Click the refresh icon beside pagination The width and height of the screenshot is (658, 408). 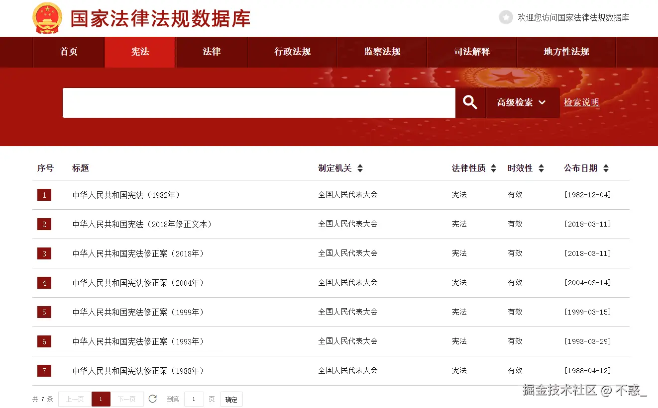153,399
